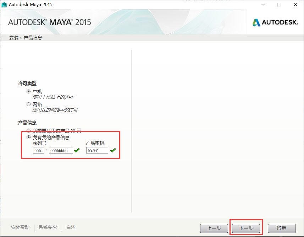This screenshot has height=237, width=304.
Task: Select the 网络 network license radio button
Action: point(28,104)
